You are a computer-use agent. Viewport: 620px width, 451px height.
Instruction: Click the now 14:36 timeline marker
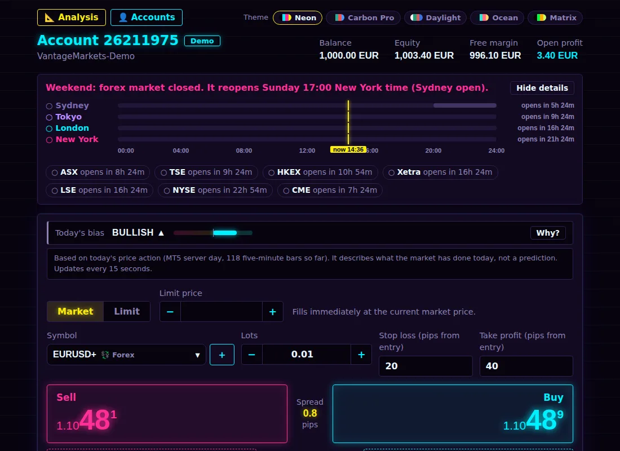coord(348,149)
